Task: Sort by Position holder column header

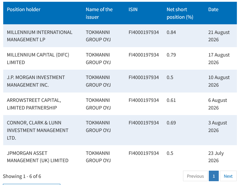Action: click(24, 10)
